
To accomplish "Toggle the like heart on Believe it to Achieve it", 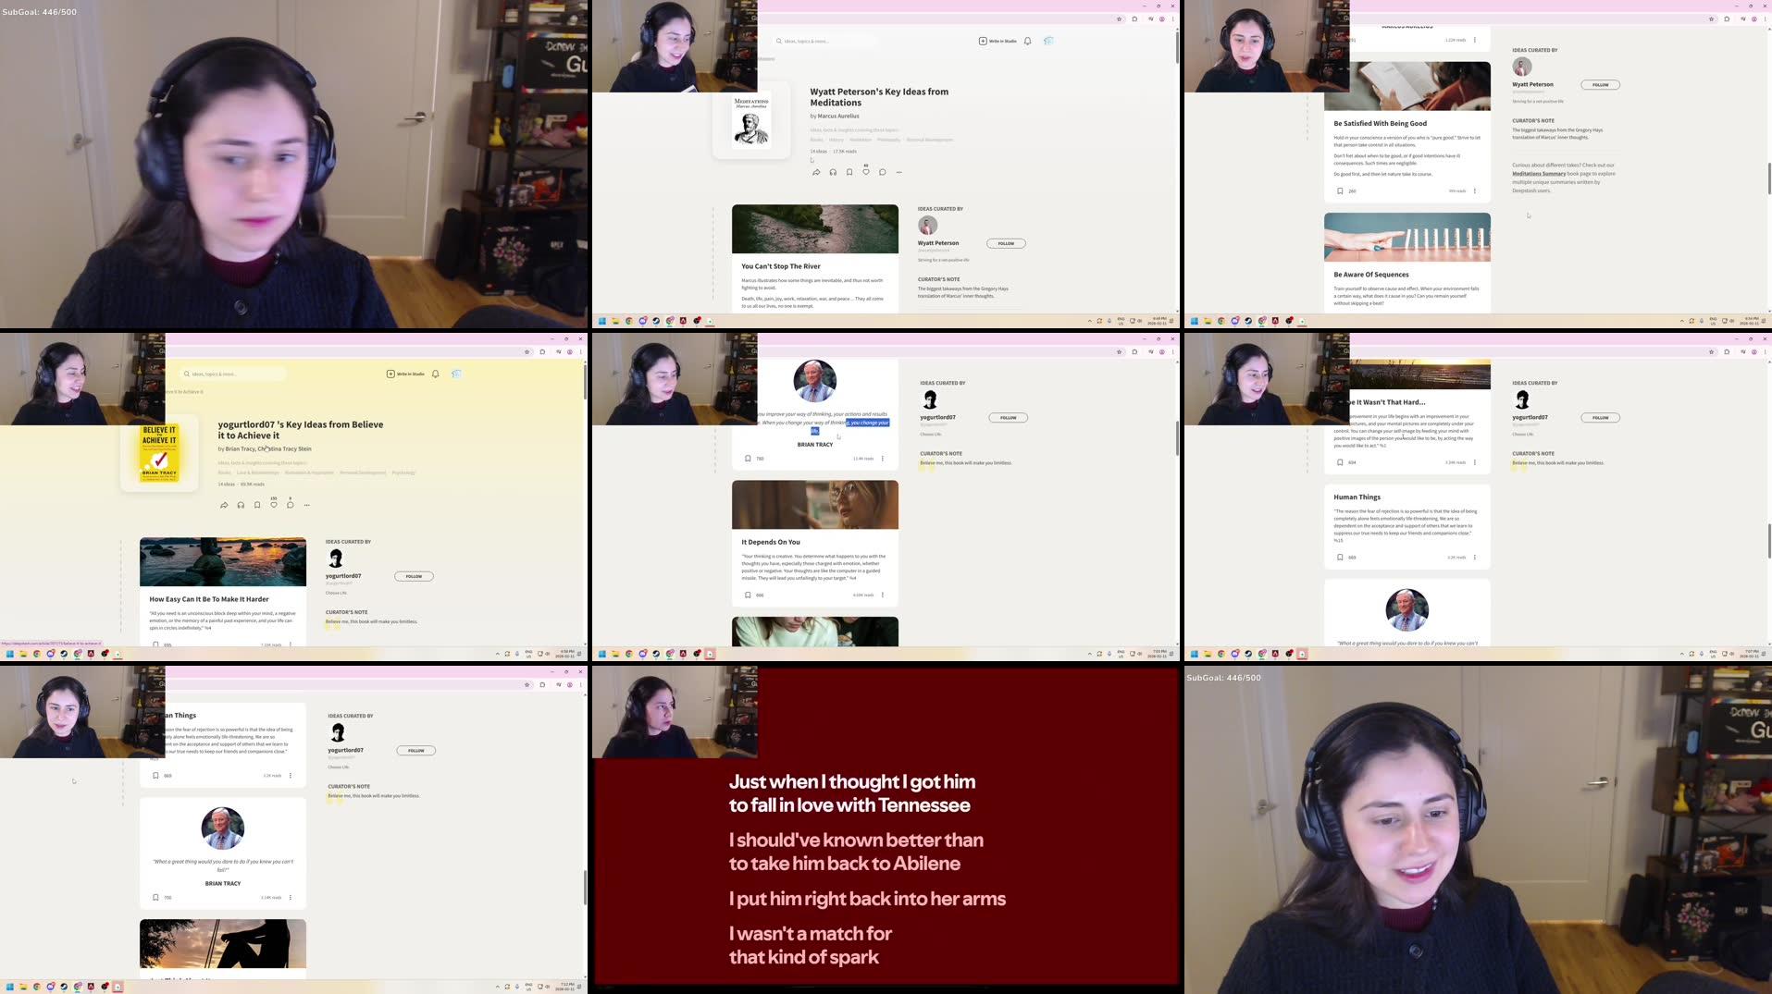I will click(x=273, y=504).
